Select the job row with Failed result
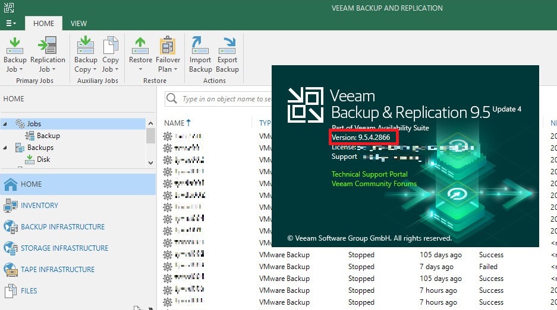This screenshot has width=557, height=310. point(360,266)
